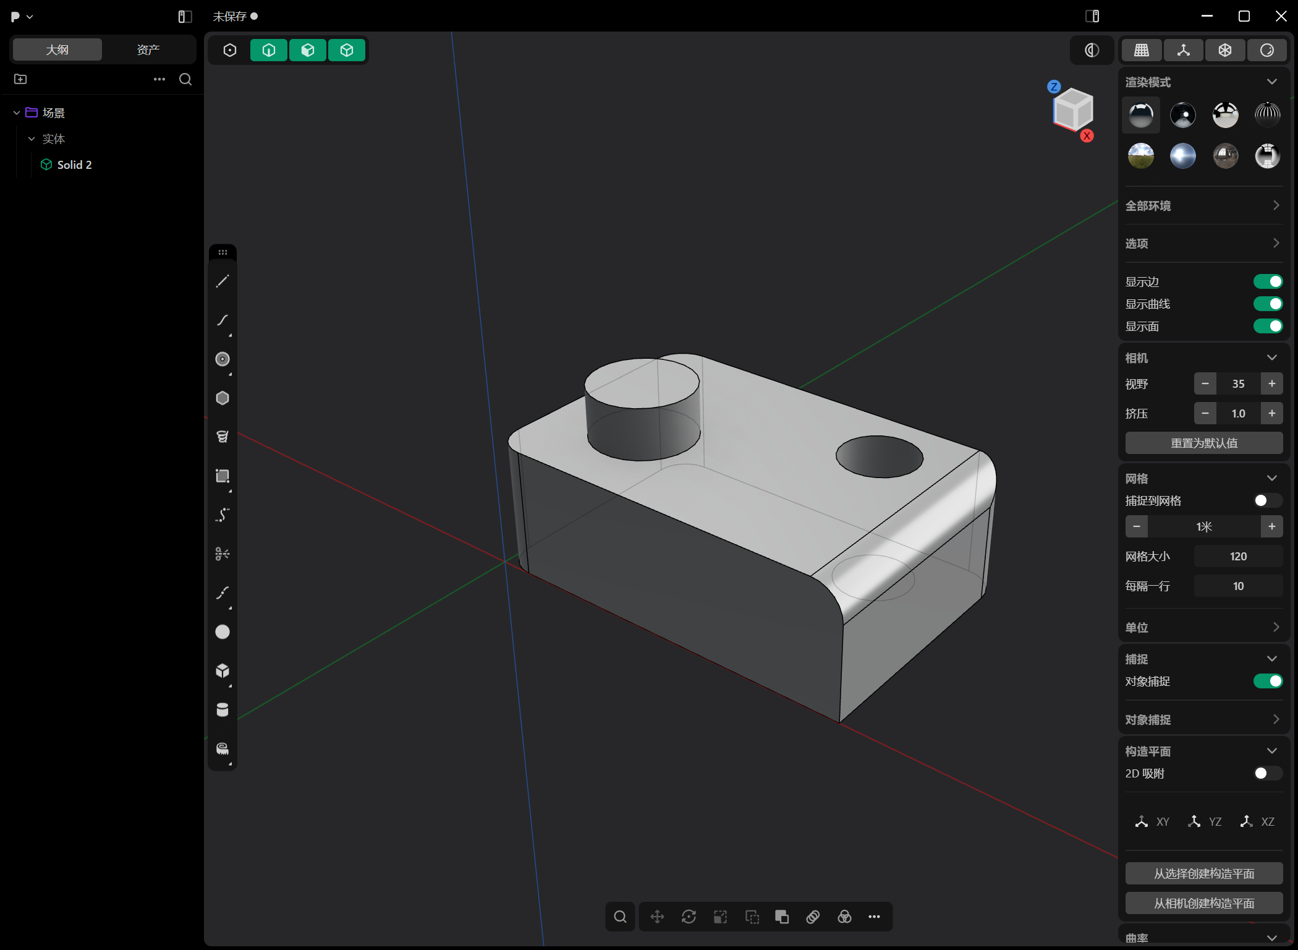The image size is (1298, 950).
Task: Select the rotate tool in bottom toolbar
Action: coord(689,917)
